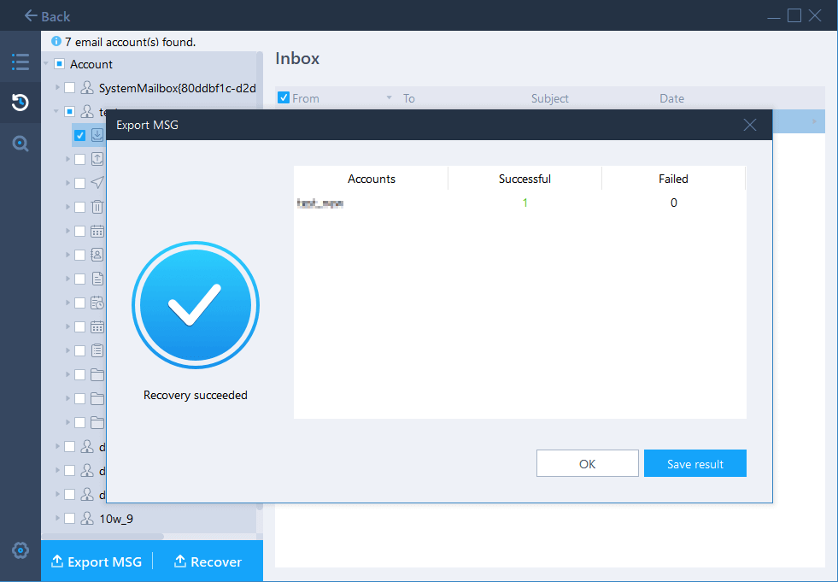Click the paper plane sent folder icon
This screenshot has height=582, width=838.
coord(97,183)
